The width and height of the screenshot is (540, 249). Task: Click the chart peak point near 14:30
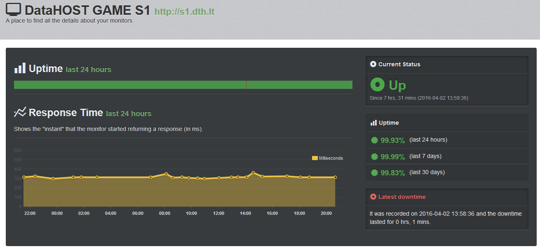point(253,173)
